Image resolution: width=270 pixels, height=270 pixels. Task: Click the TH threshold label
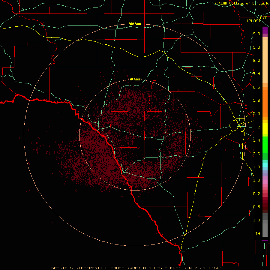[x=258, y=233]
